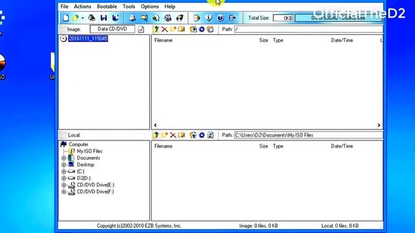
Task: Expand the (C:) drive node
Action: pyautogui.click(x=64, y=172)
